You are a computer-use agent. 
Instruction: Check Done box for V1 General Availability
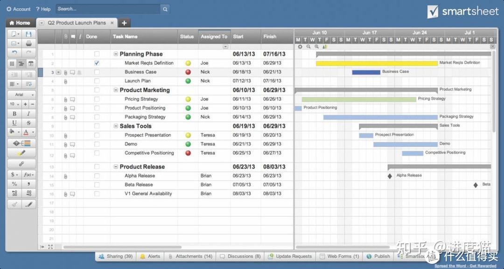pyautogui.click(x=97, y=193)
